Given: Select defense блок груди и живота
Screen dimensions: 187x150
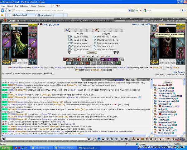Looking at the screenshot, I should (95, 40).
